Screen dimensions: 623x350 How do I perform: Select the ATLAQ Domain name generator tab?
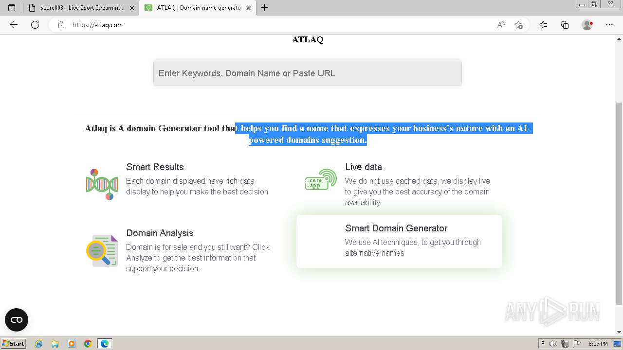(x=198, y=8)
